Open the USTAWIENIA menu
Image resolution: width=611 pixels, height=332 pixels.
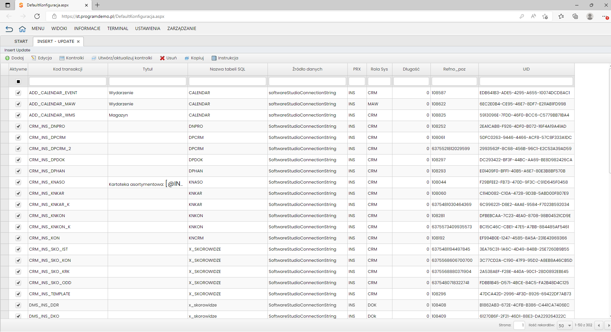pyautogui.click(x=148, y=28)
